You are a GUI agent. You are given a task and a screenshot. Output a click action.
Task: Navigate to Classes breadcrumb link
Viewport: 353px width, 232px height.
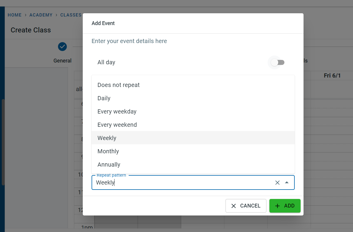tap(71, 15)
